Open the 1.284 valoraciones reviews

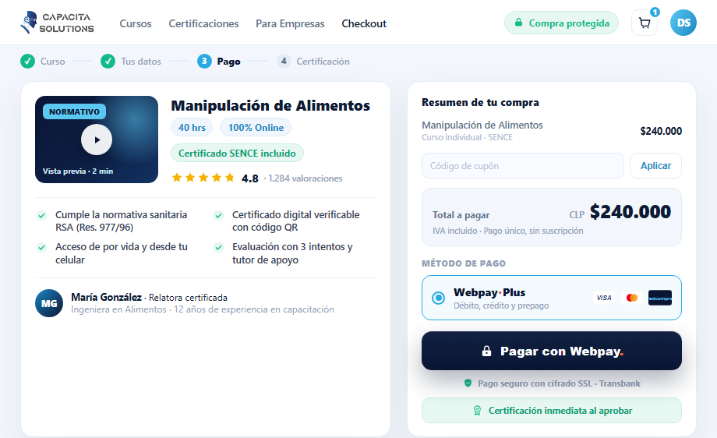coord(306,178)
